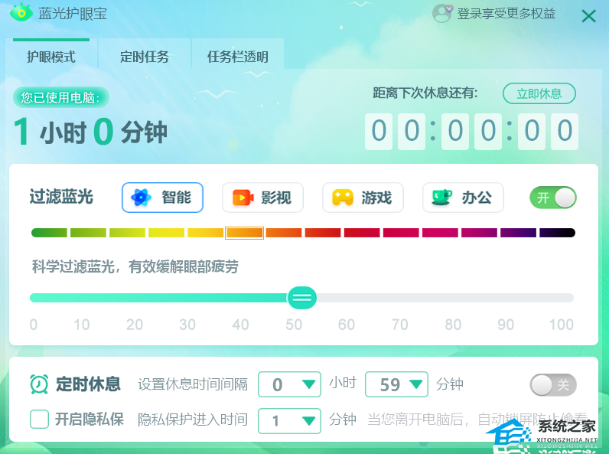609x454 pixels.
Task: Enable the 定时休息 timed rest switch
Action: 552,385
